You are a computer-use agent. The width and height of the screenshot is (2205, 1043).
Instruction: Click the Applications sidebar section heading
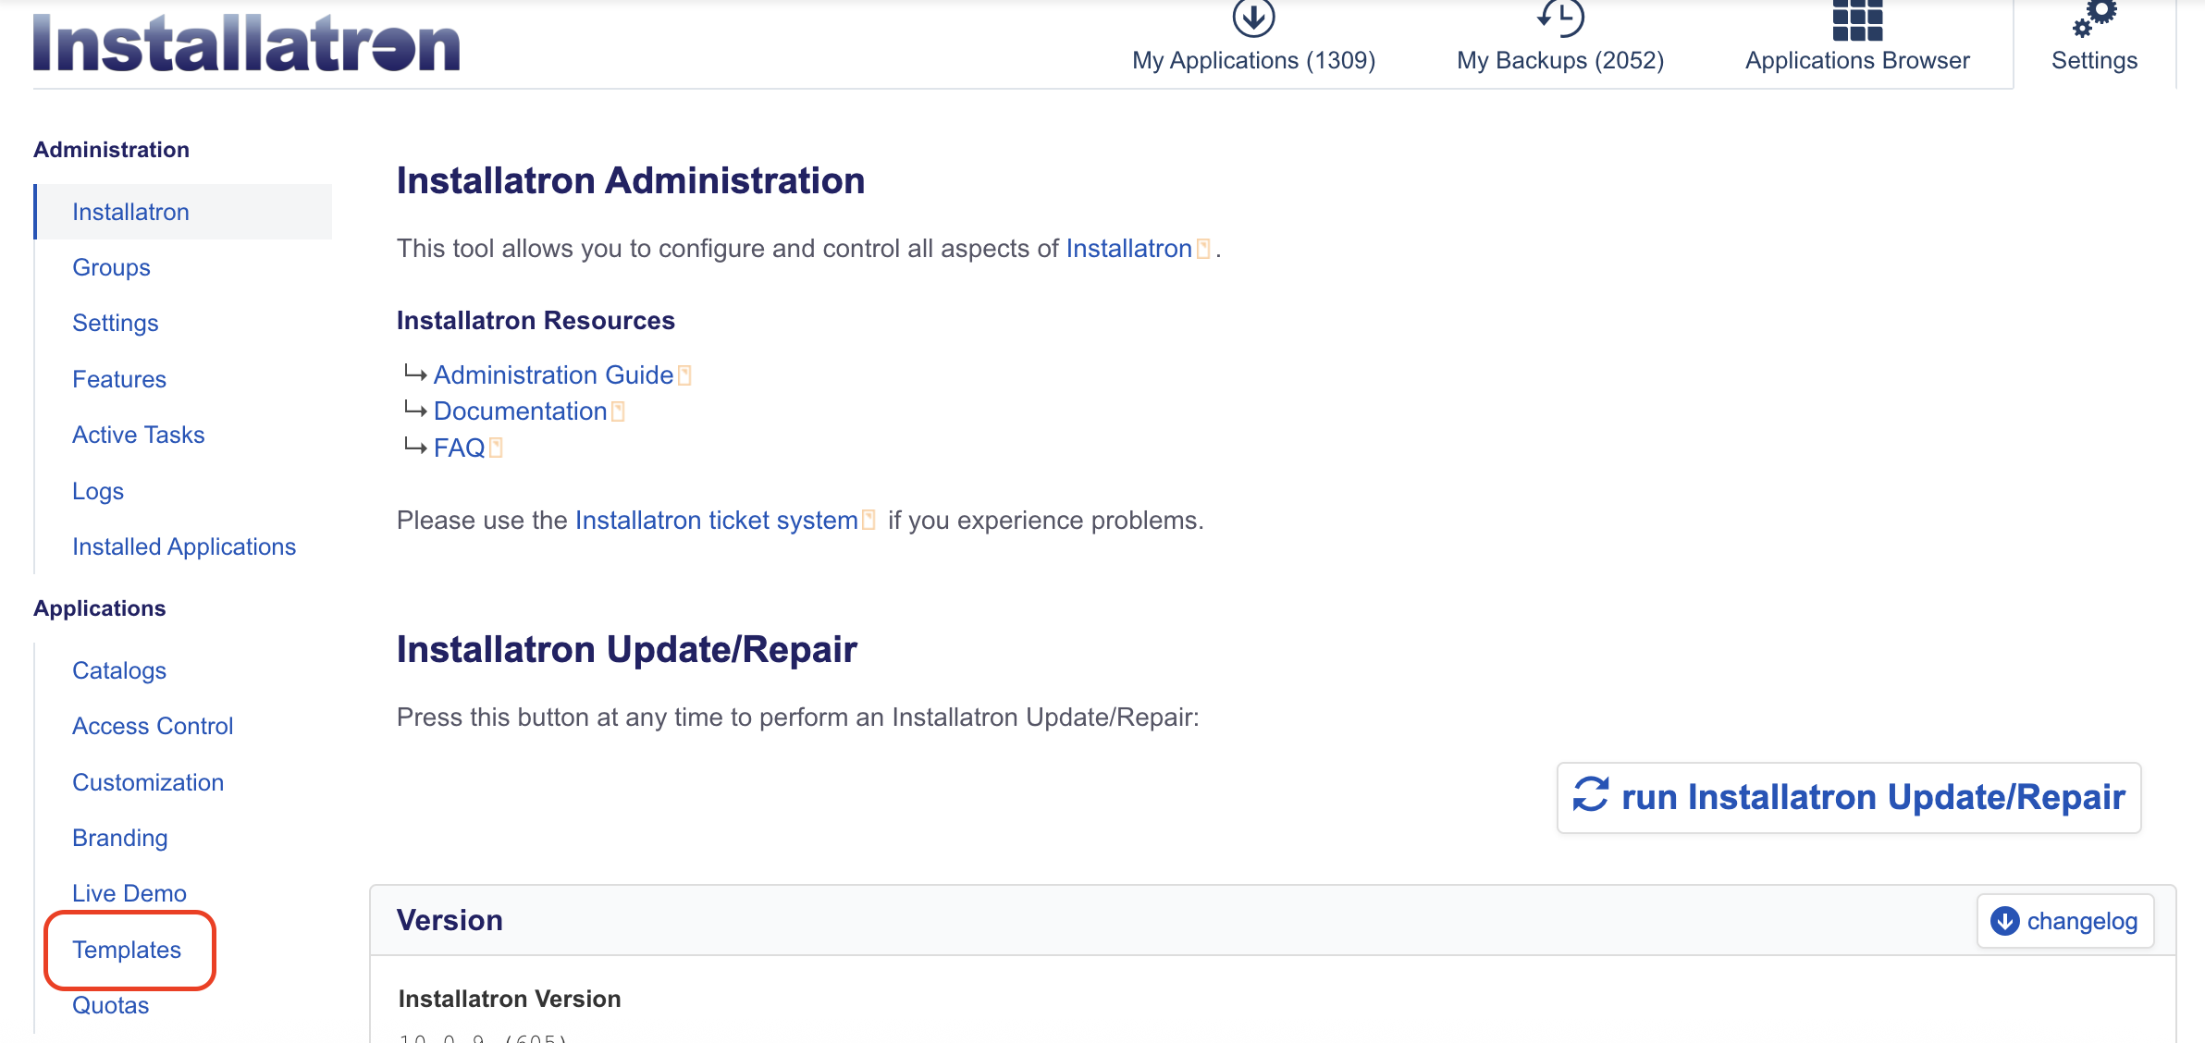point(99,608)
